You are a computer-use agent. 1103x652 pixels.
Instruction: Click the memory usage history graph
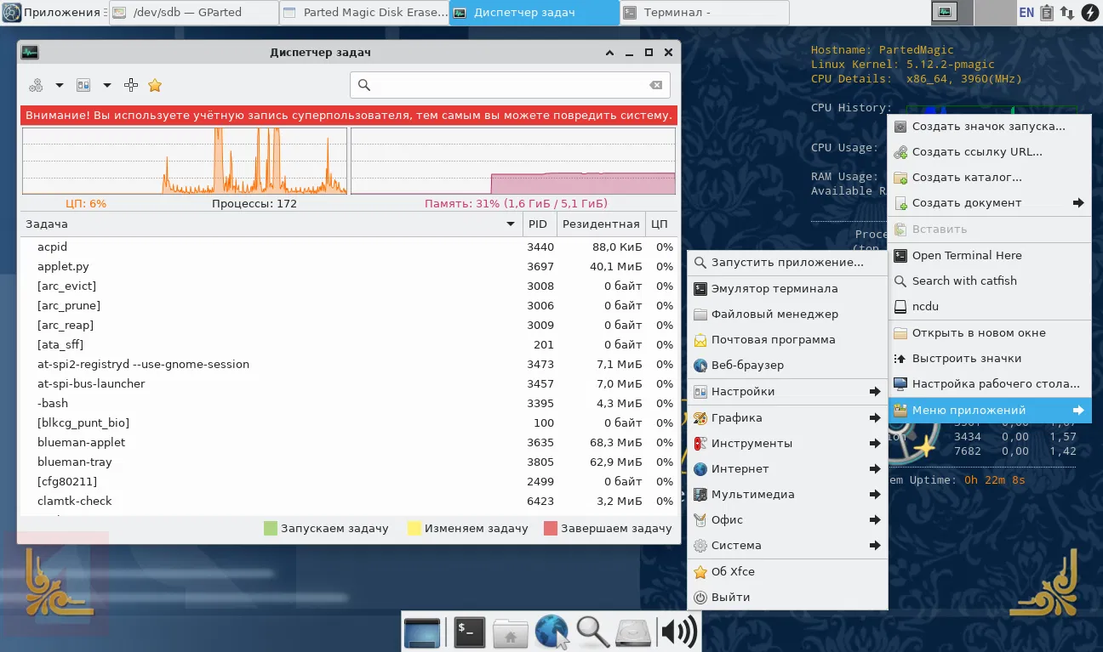513,162
